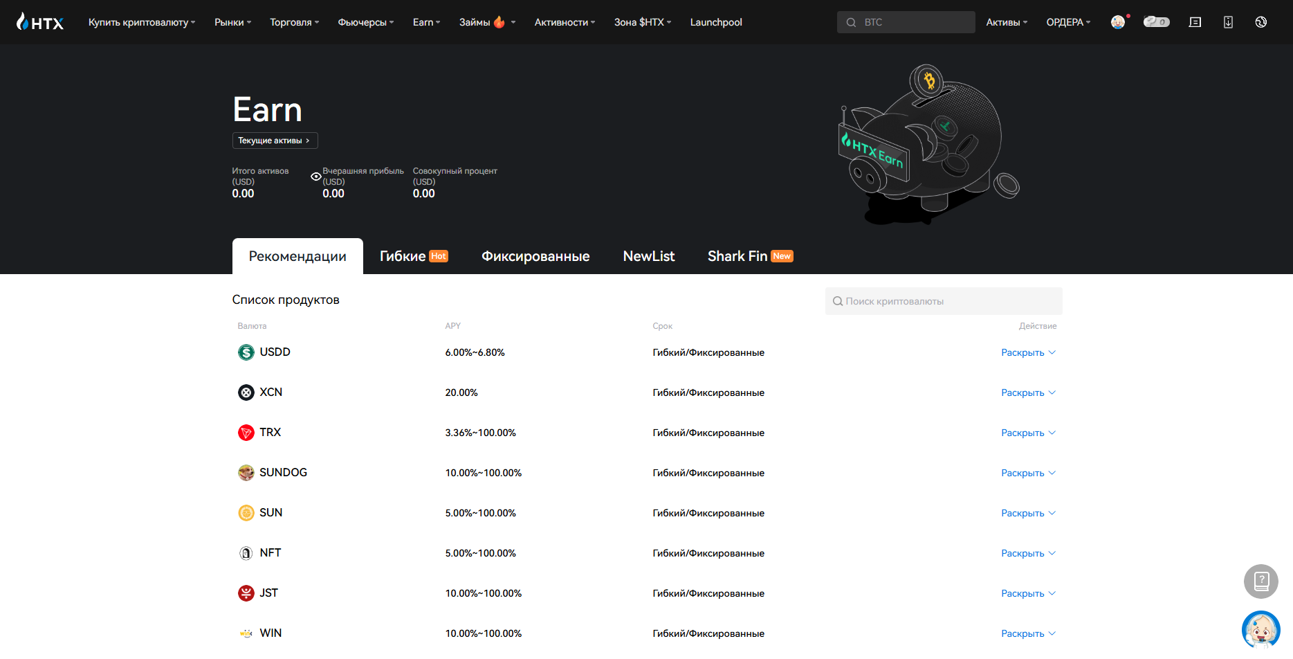Click the SUNDOG coin icon
This screenshot has width=1293, height=659.
pyautogui.click(x=246, y=473)
